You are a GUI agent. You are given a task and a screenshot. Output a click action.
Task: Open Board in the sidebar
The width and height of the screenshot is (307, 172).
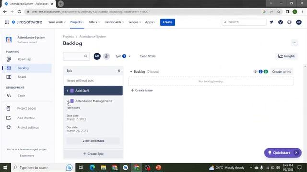[x=27, y=77]
